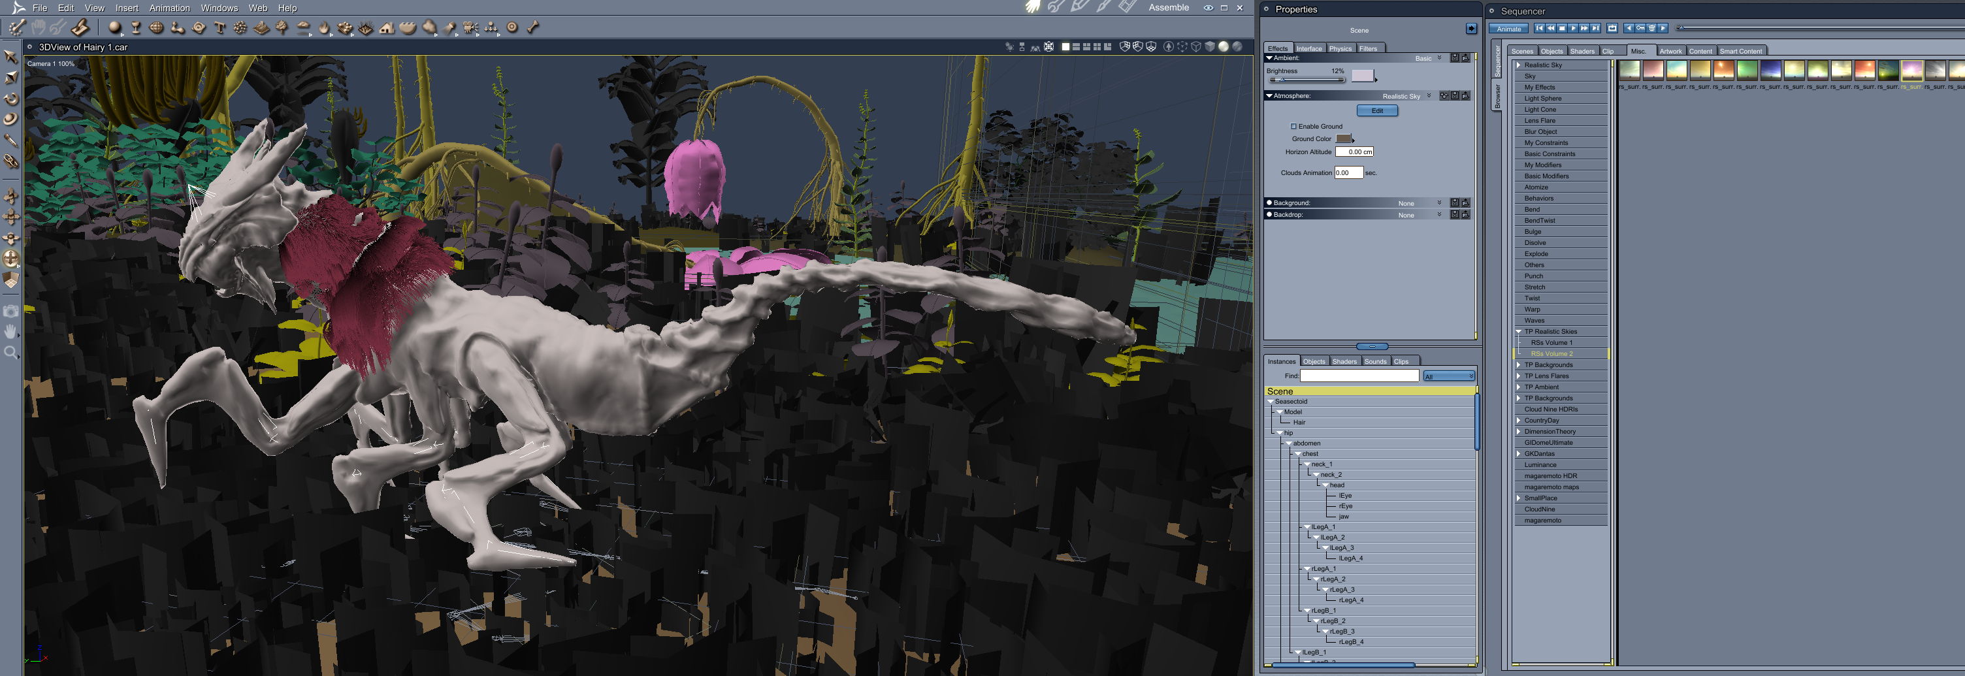Insert a sphere primitive from the top toolbar
1965x676 pixels.
[x=114, y=27]
